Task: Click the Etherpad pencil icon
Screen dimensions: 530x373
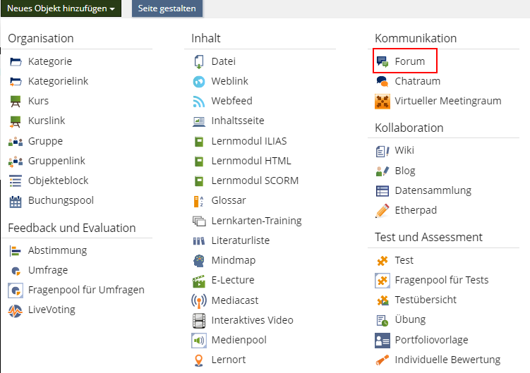Action: click(x=383, y=210)
